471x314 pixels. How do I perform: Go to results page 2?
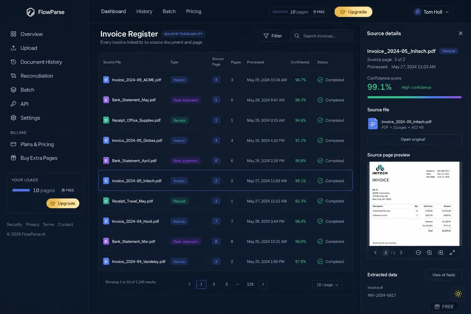(214, 284)
